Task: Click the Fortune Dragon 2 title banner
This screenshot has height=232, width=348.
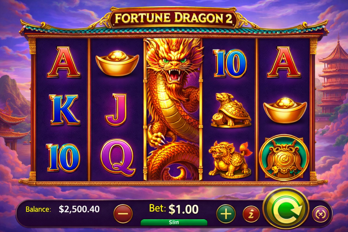Action: (174, 18)
